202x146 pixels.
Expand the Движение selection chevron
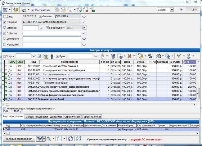coord(84,39)
